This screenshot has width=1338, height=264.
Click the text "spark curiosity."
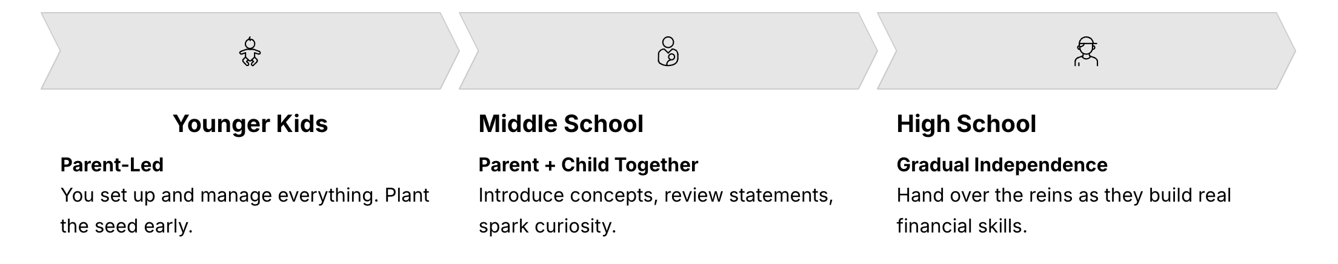(x=547, y=226)
